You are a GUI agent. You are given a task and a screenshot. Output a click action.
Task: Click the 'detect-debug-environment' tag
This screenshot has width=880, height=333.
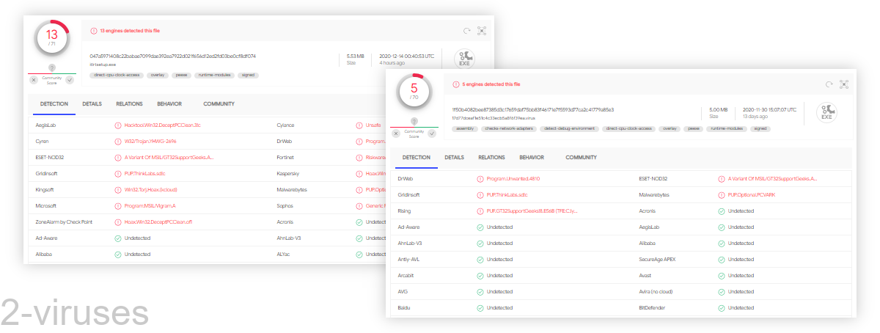click(x=569, y=128)
